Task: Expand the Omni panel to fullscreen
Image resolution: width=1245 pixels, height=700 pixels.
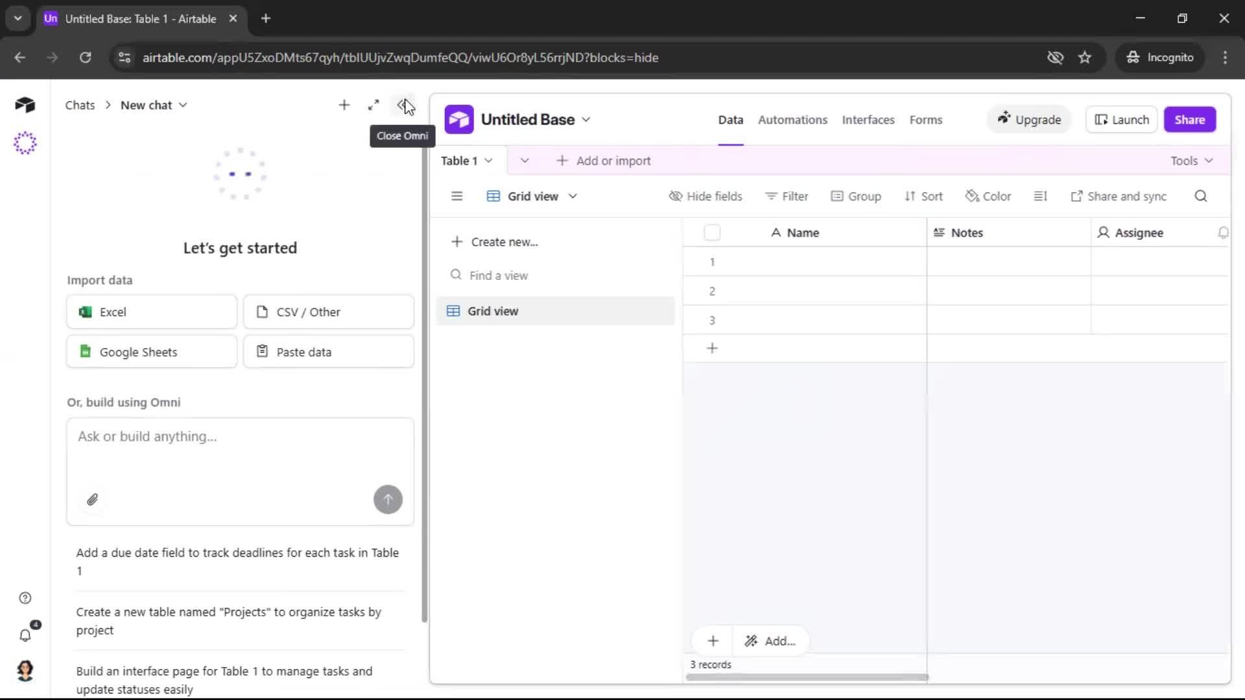Action: pos(373,105)
